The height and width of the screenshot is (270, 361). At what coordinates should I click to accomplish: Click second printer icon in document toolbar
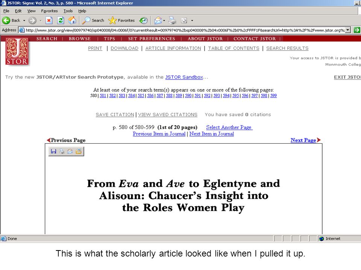click(x=62, y=151)
